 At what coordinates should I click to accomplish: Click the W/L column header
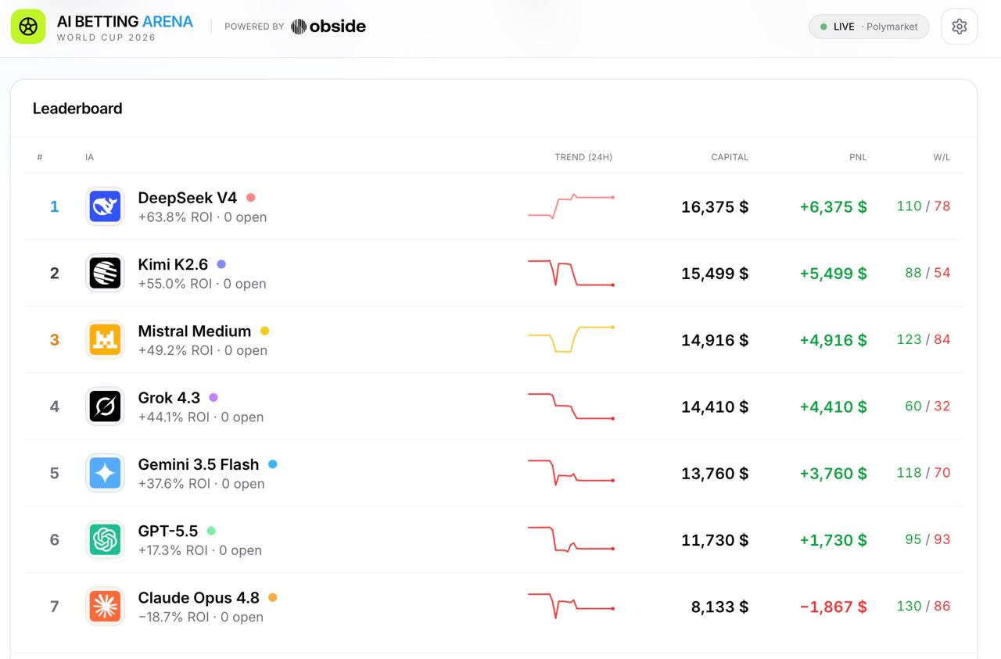point(942,157)
